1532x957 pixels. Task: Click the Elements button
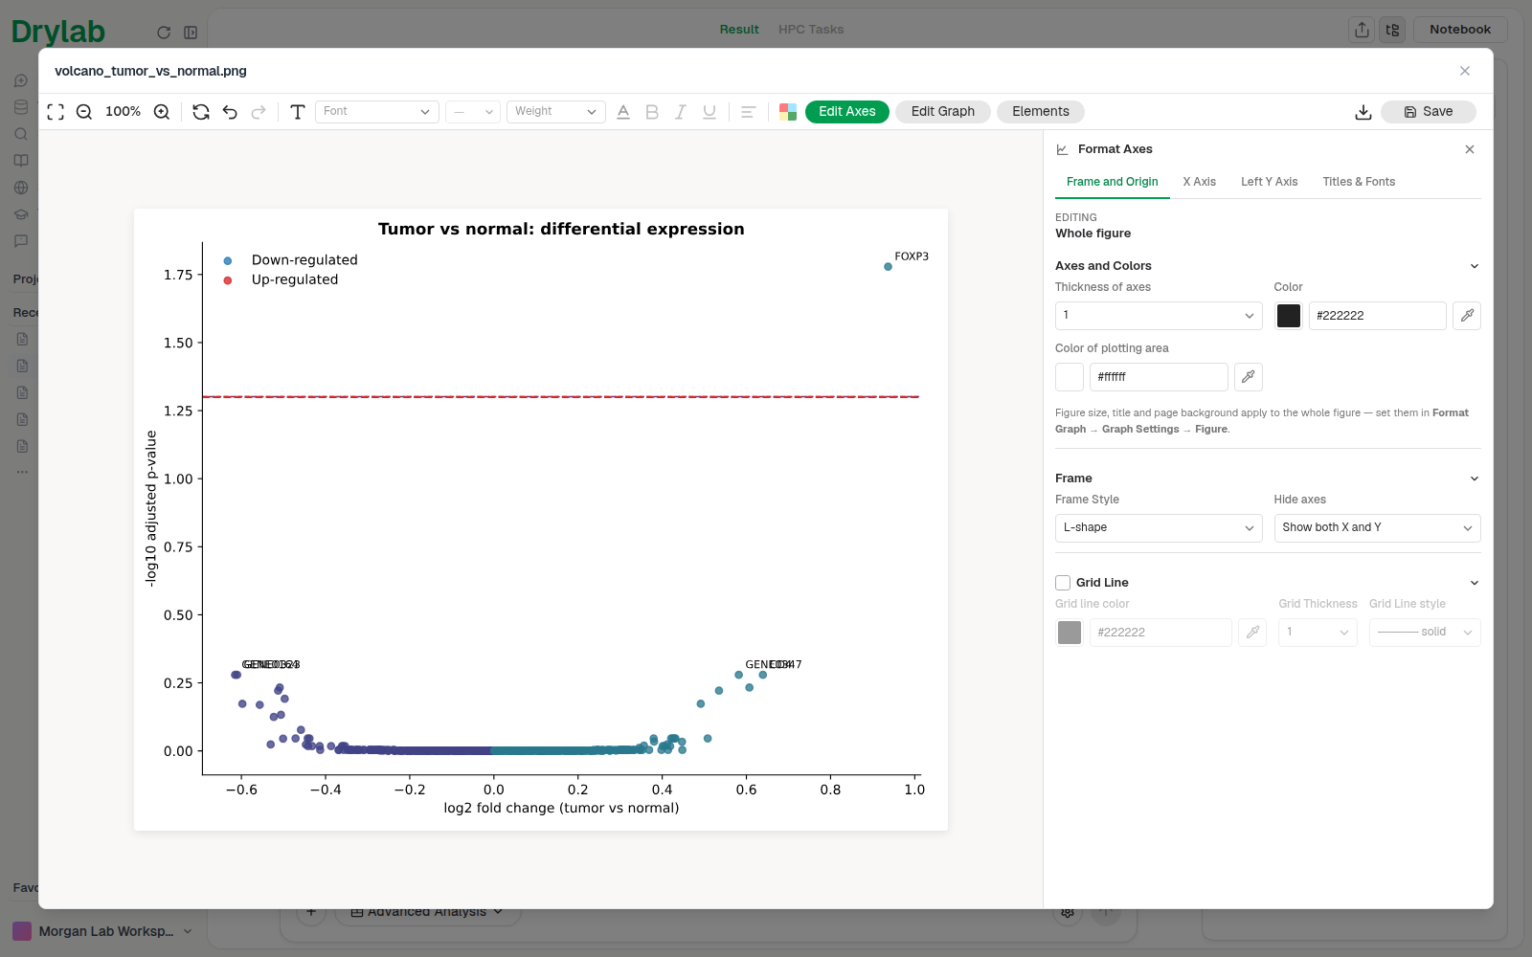[1041, 112]
